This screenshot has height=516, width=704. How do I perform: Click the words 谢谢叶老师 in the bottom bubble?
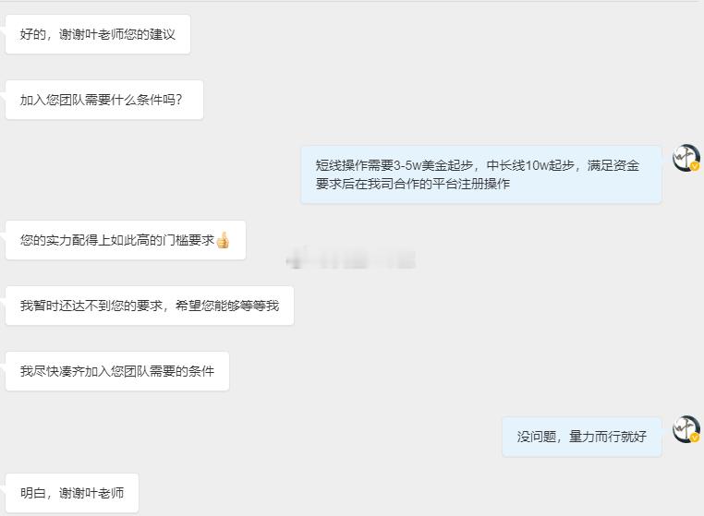click(x=91, y=493)
